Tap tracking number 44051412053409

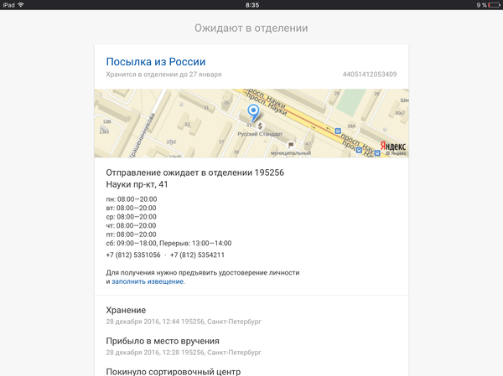(x=370, y=75)
